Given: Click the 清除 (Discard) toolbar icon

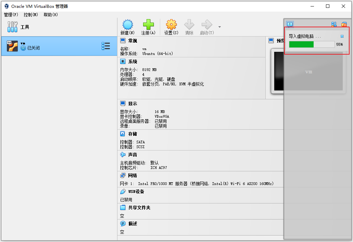Looking at the screenshot, I should (x=189, y=24).
